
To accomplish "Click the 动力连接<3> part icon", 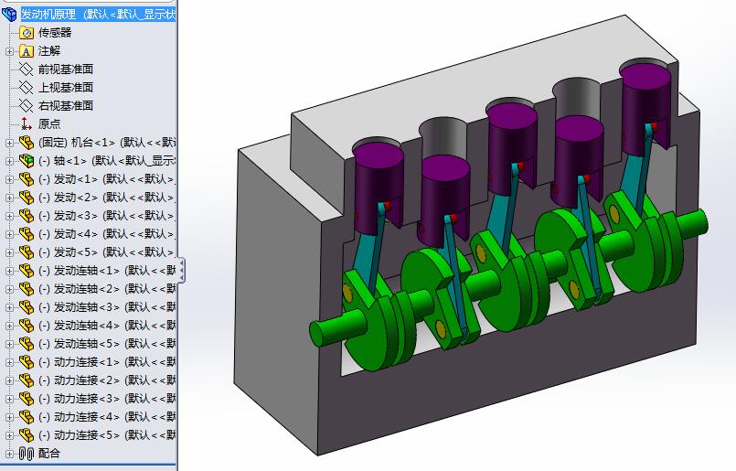I will point(27,399).
